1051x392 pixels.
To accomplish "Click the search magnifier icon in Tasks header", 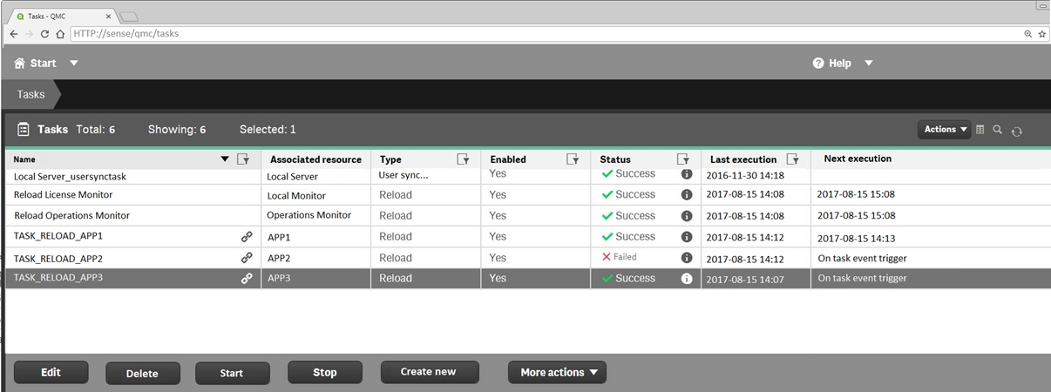I will tap(998, 130).
